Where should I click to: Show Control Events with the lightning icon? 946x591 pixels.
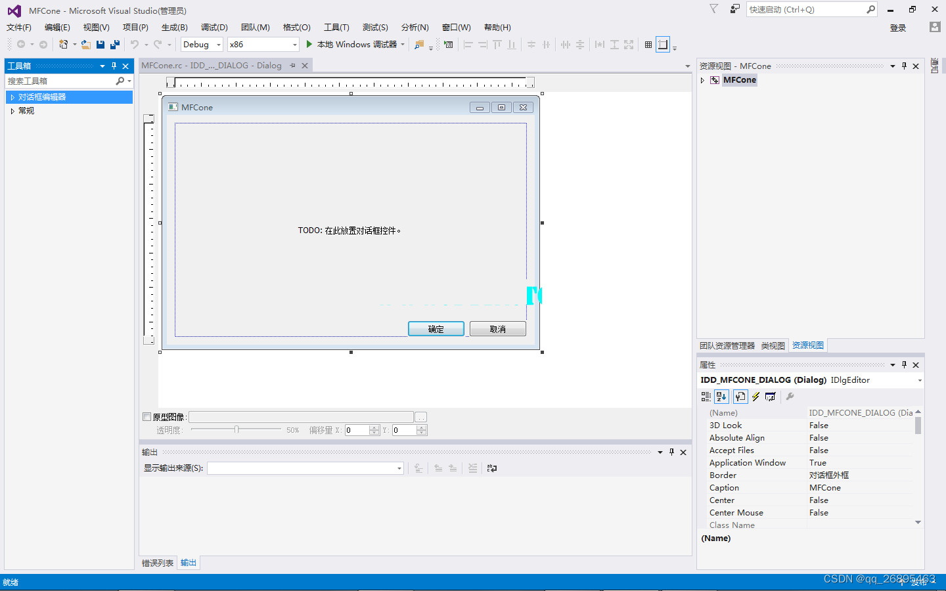756,397
